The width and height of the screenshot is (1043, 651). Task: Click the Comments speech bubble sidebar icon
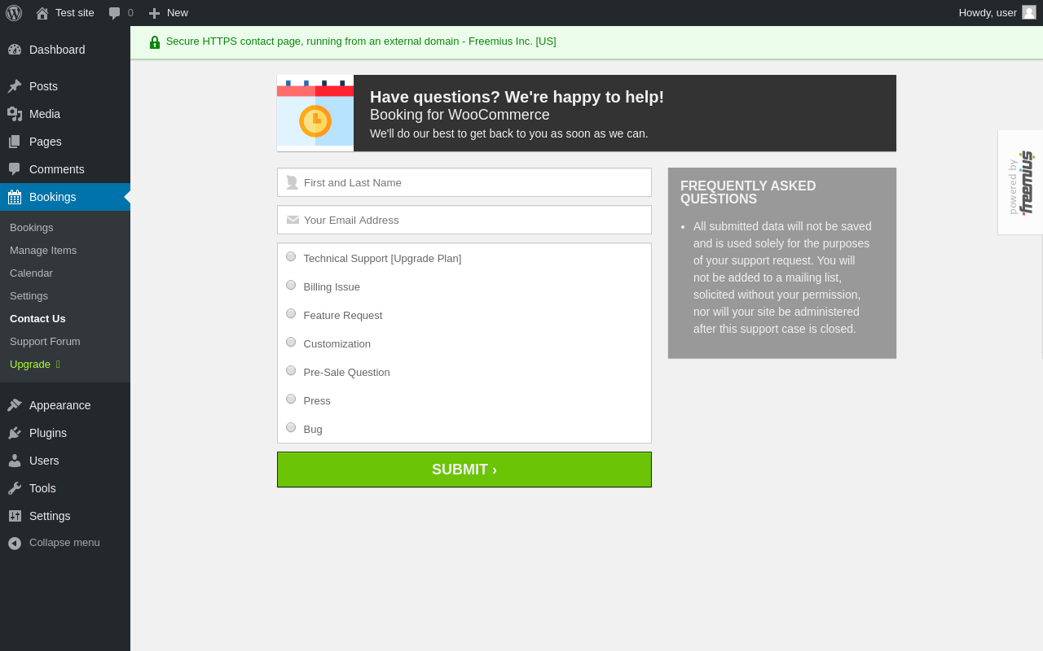[x=15, y=169]
